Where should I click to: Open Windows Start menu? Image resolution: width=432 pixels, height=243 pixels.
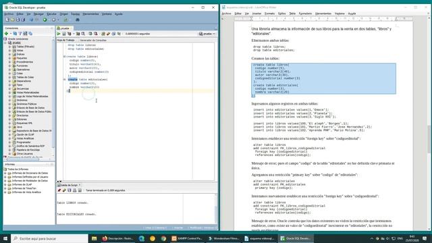(5, 238)
